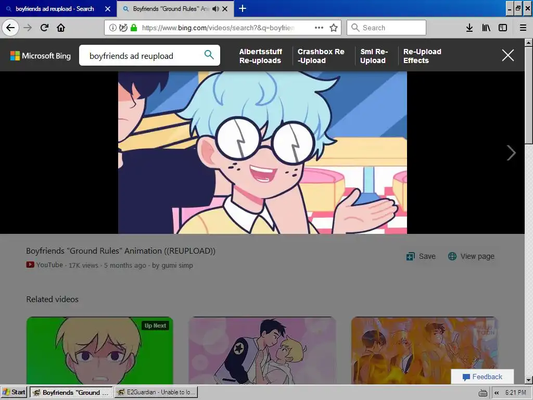The width and height of the screenshot is (533, 400).
Task: Click the "17K views" text
Action: pos(84,265)
